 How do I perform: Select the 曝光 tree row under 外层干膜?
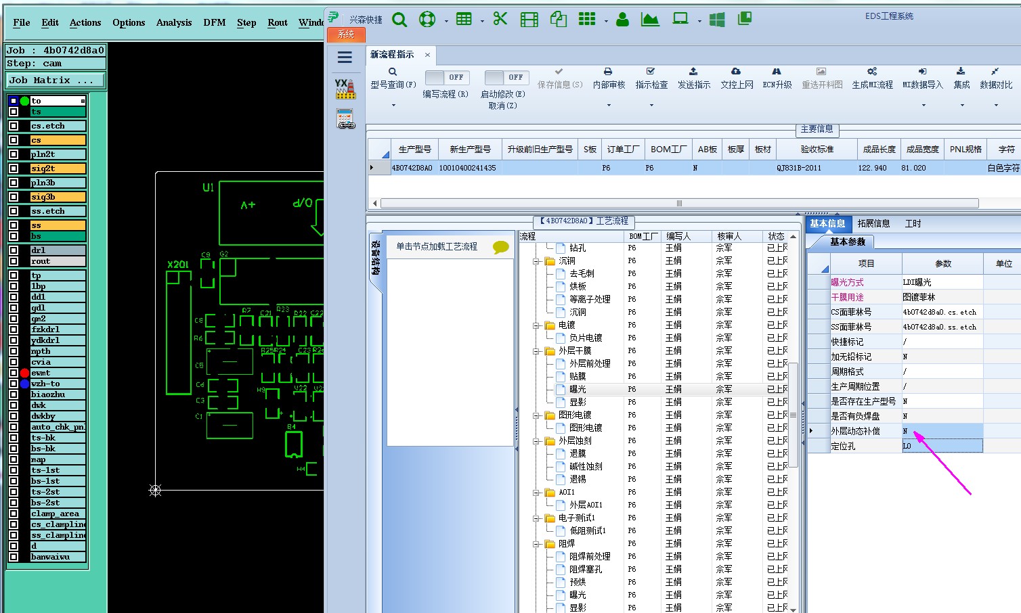(x=578, y=389)
